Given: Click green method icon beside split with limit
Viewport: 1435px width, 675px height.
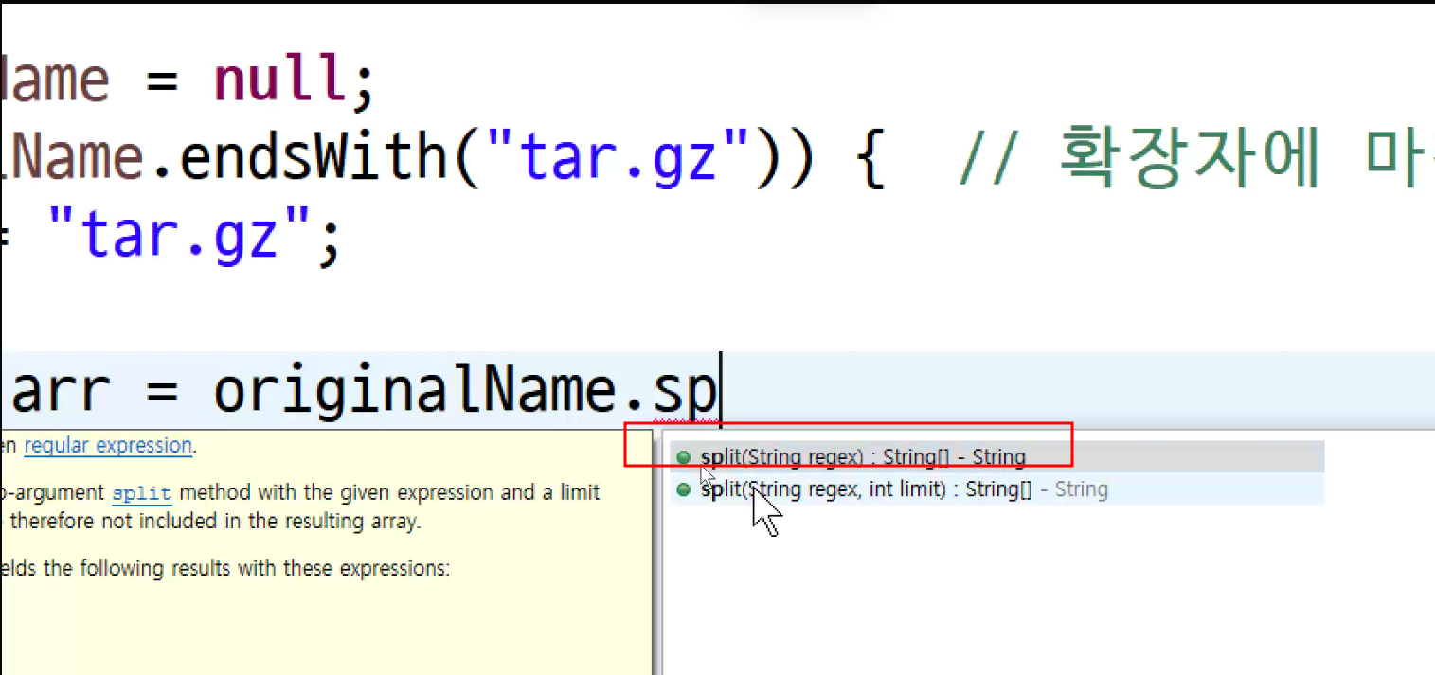Looking at the screenshot, I should coord(684,489).
